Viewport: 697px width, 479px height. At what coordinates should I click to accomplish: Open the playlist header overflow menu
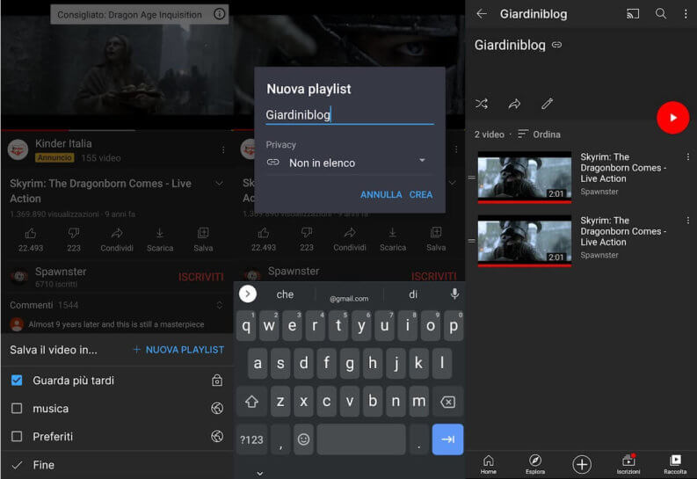pyautogui.click(x=686, y=14)
